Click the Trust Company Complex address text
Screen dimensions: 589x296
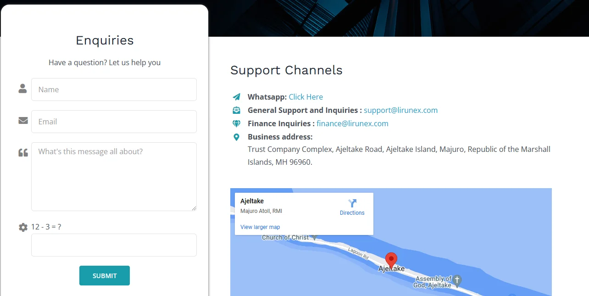[399, 156]
